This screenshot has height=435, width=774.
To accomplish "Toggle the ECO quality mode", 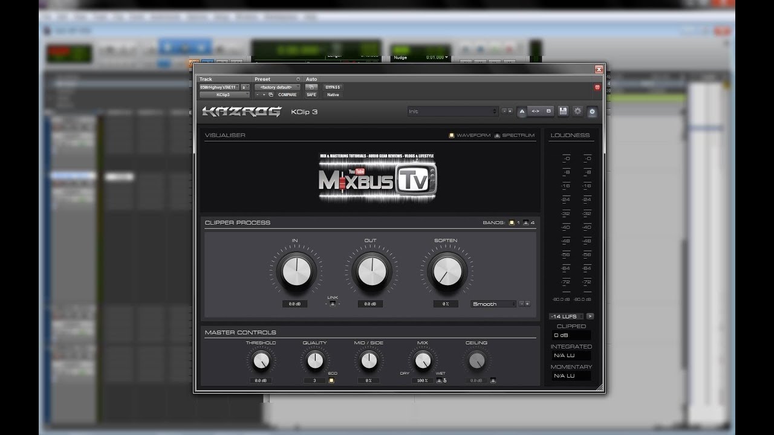I will [331, 381].
